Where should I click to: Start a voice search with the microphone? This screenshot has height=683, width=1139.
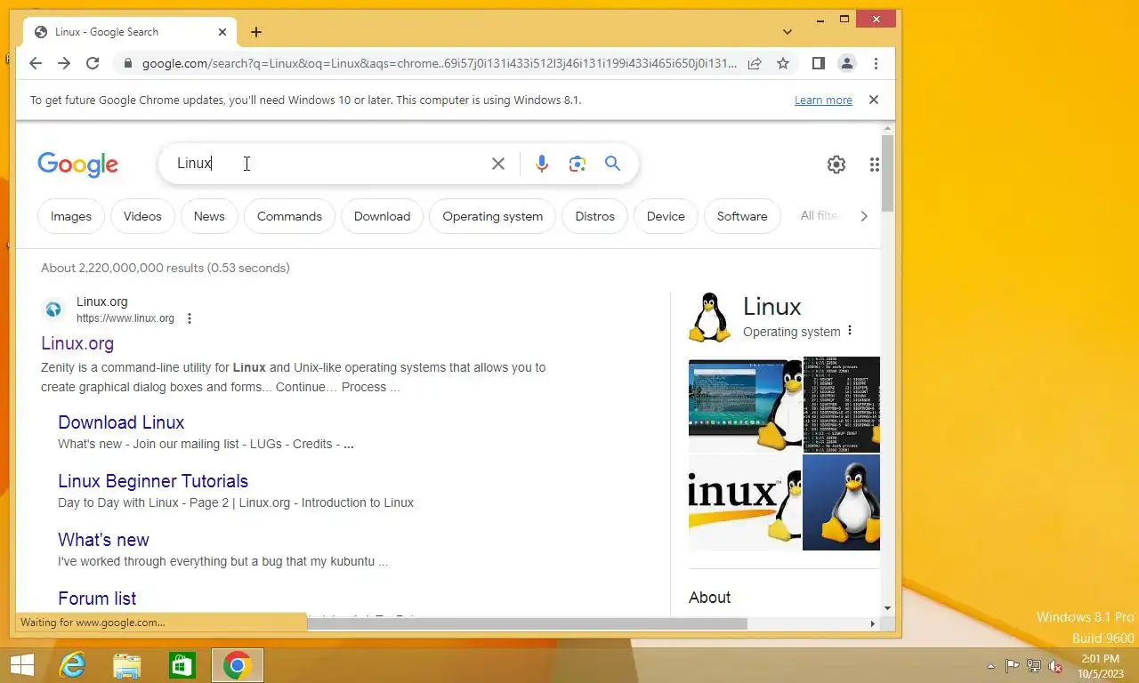542,164
